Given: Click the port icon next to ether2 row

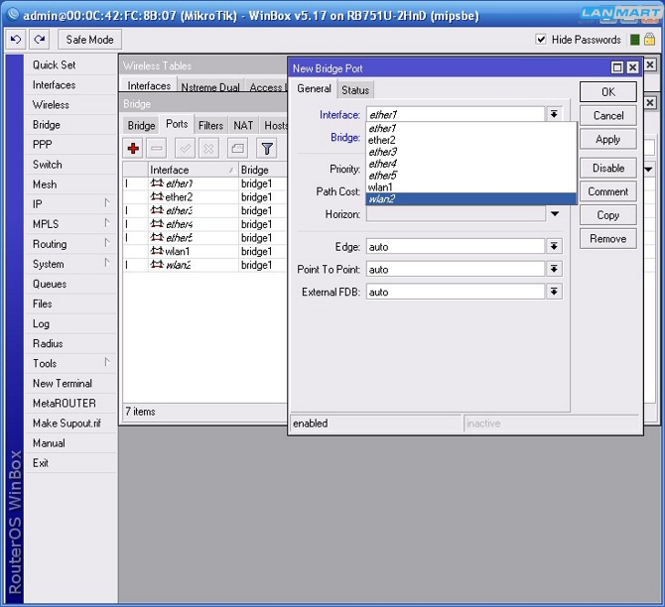Looking at the screenshot, I should click(157, 196).
